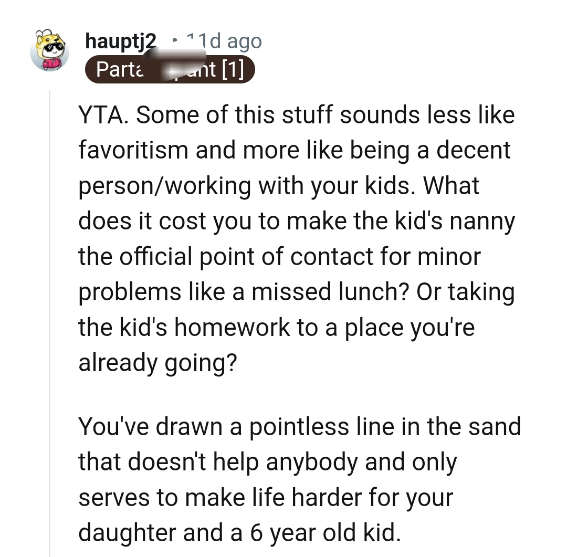
Task: Select the dark user flair badge
Action: tap(170, 69)
